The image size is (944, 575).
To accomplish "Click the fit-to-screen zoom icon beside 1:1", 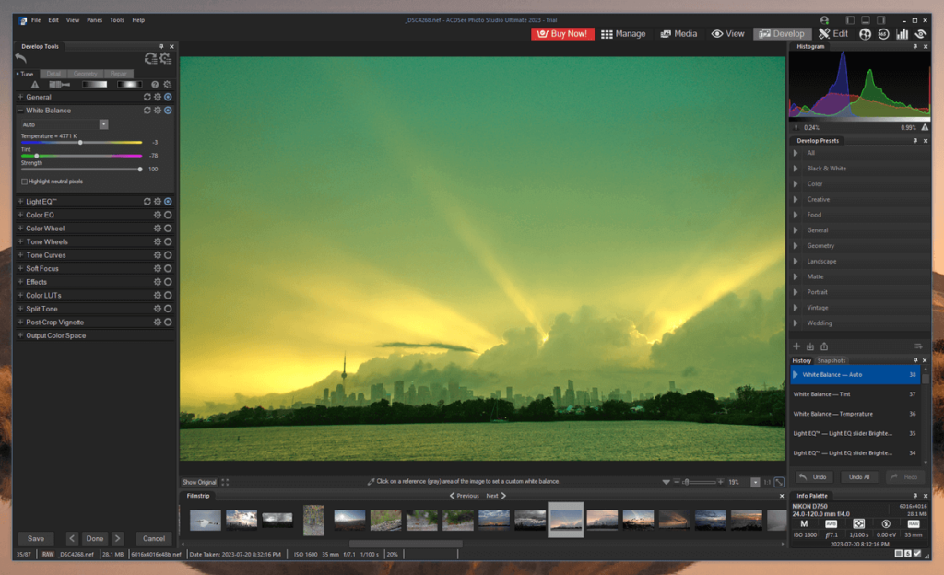I will tap(779, 482).
